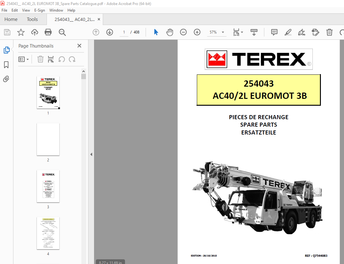This screenshot has width=344, height=264.
Task: Rotate page counterclockwise in thumbnails panel
Action: 62,59
